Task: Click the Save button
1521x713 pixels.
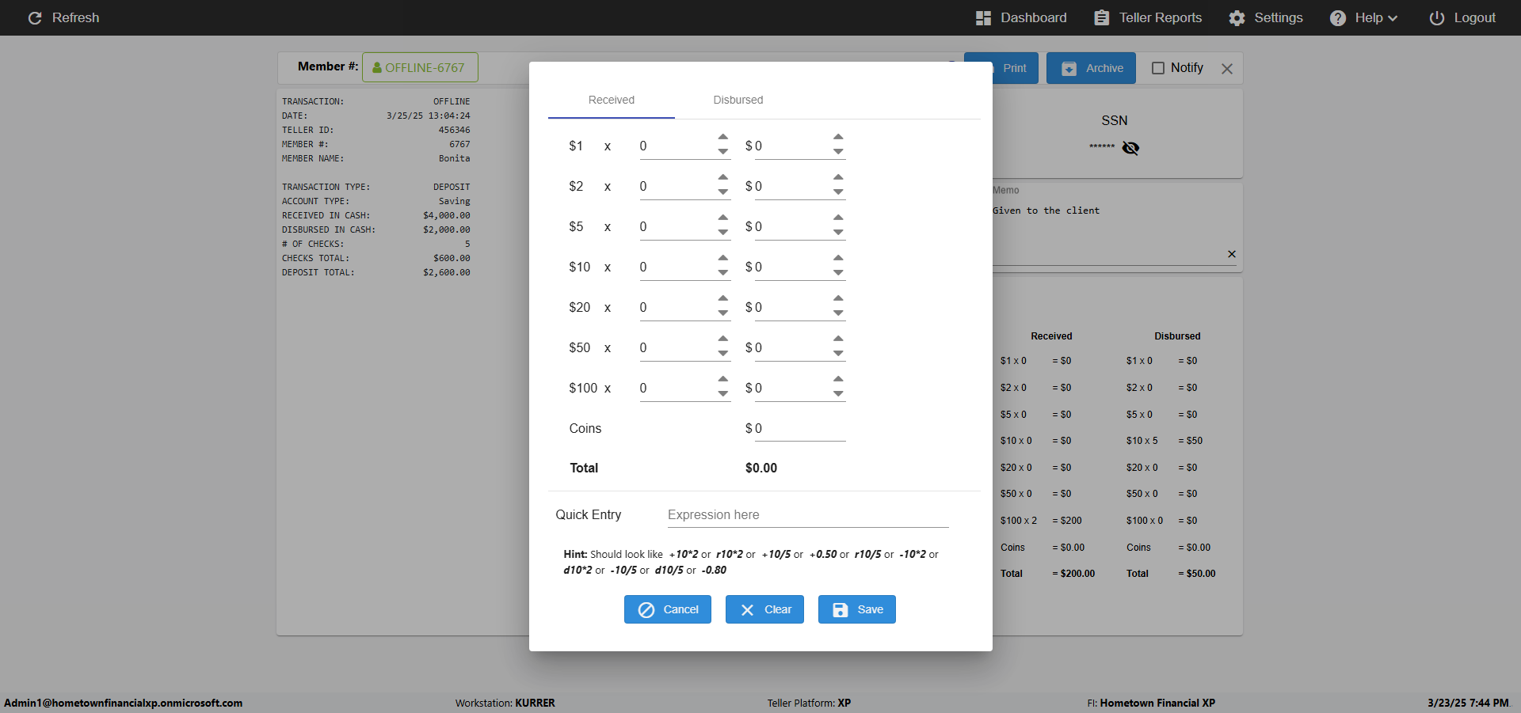Action: (857, 609)
